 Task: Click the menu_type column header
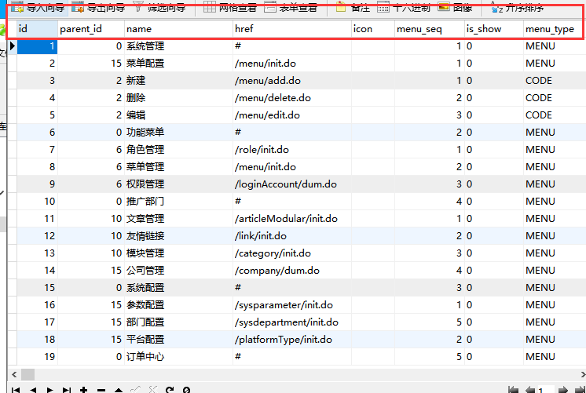coord(555,29)
